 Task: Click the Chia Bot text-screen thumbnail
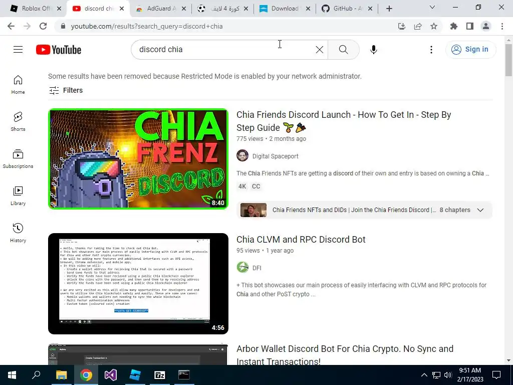coord(138,284)
